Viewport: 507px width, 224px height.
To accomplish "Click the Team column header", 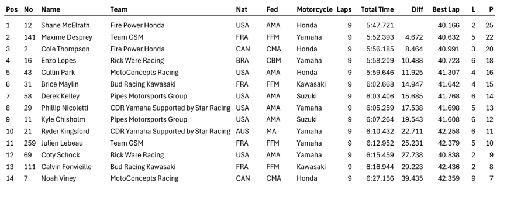I will coord(119,10).
